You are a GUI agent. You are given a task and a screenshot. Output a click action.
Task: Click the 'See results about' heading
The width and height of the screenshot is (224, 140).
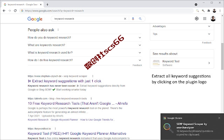pos(165,54)
